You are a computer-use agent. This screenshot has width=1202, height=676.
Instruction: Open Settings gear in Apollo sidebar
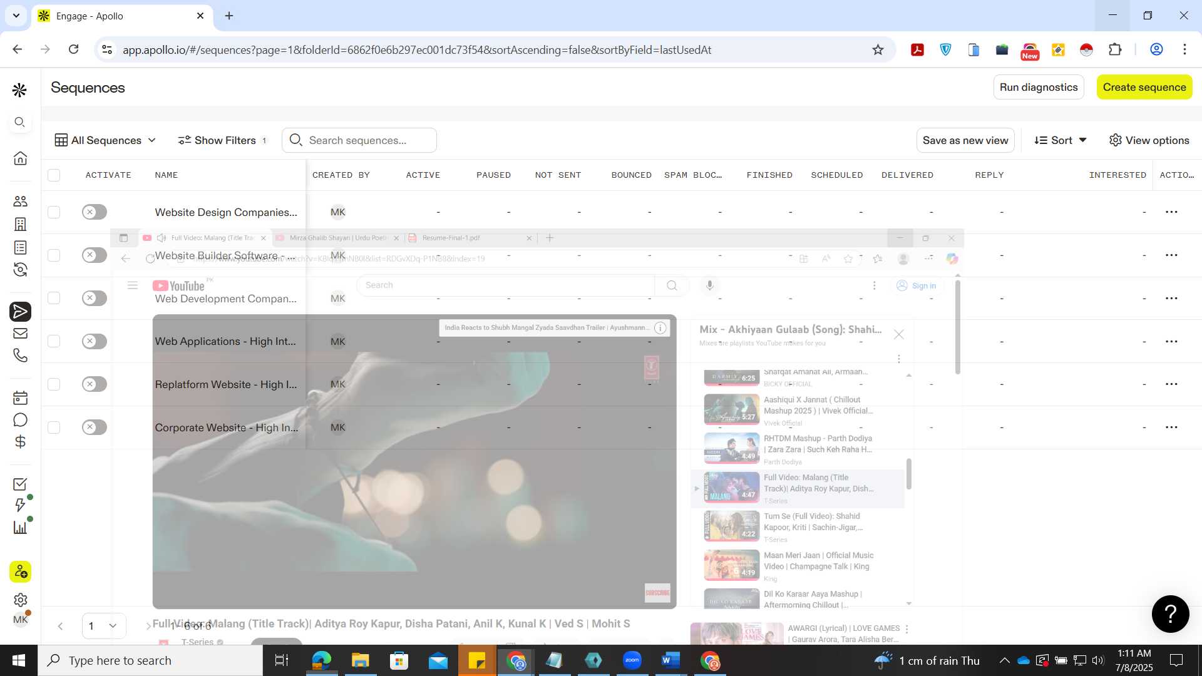tap(20, 600)
